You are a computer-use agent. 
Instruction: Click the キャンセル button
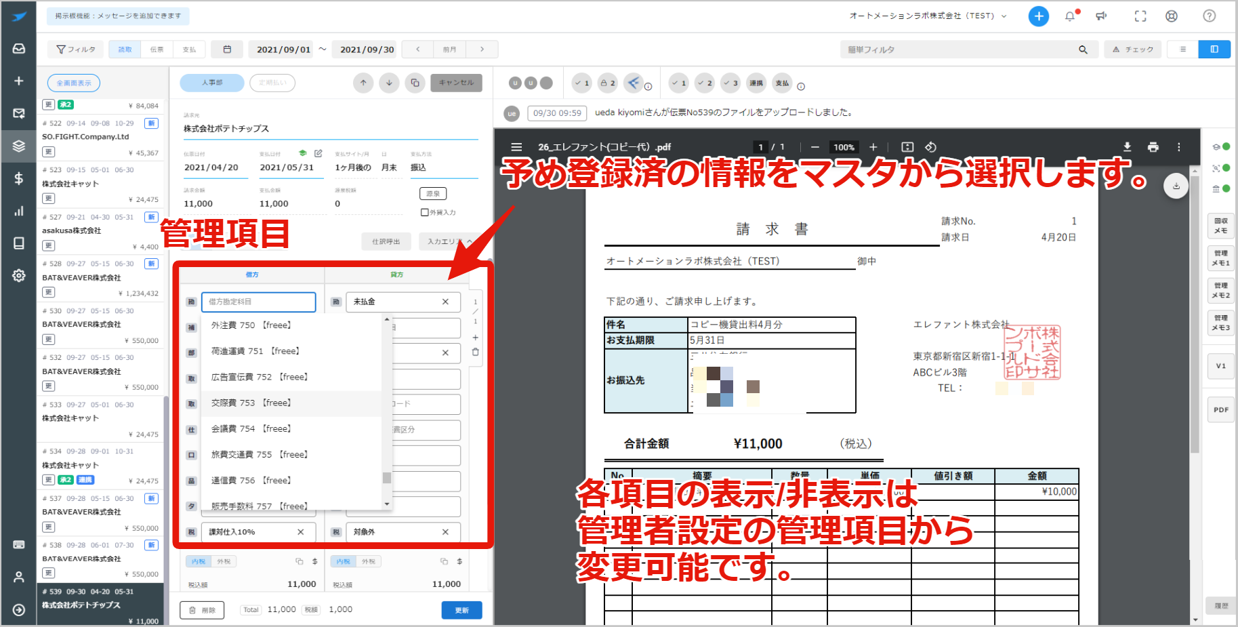pyautogui.click(x=456, y=83)
